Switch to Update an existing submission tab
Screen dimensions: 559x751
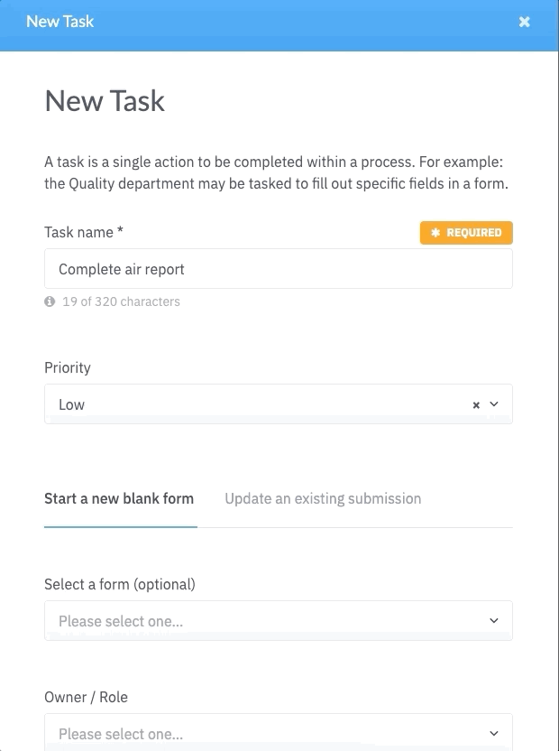(323, 498)
